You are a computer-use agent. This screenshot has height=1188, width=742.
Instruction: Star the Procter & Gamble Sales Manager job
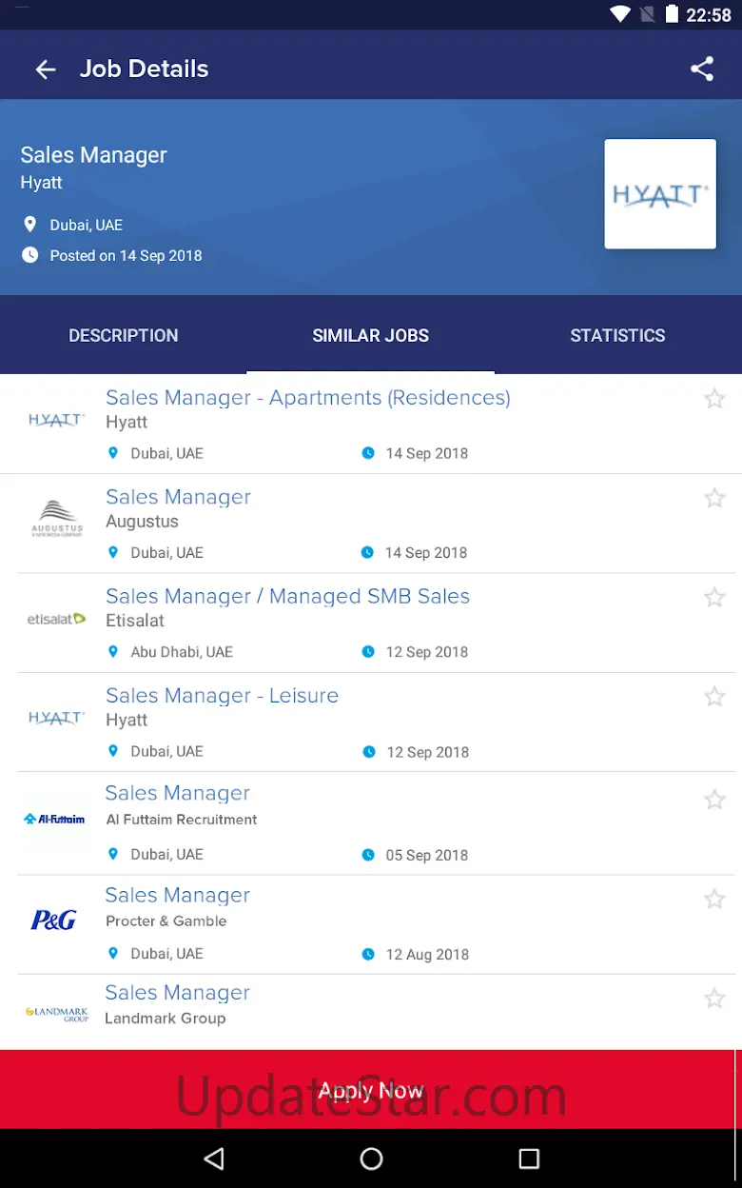pos(714,899)
